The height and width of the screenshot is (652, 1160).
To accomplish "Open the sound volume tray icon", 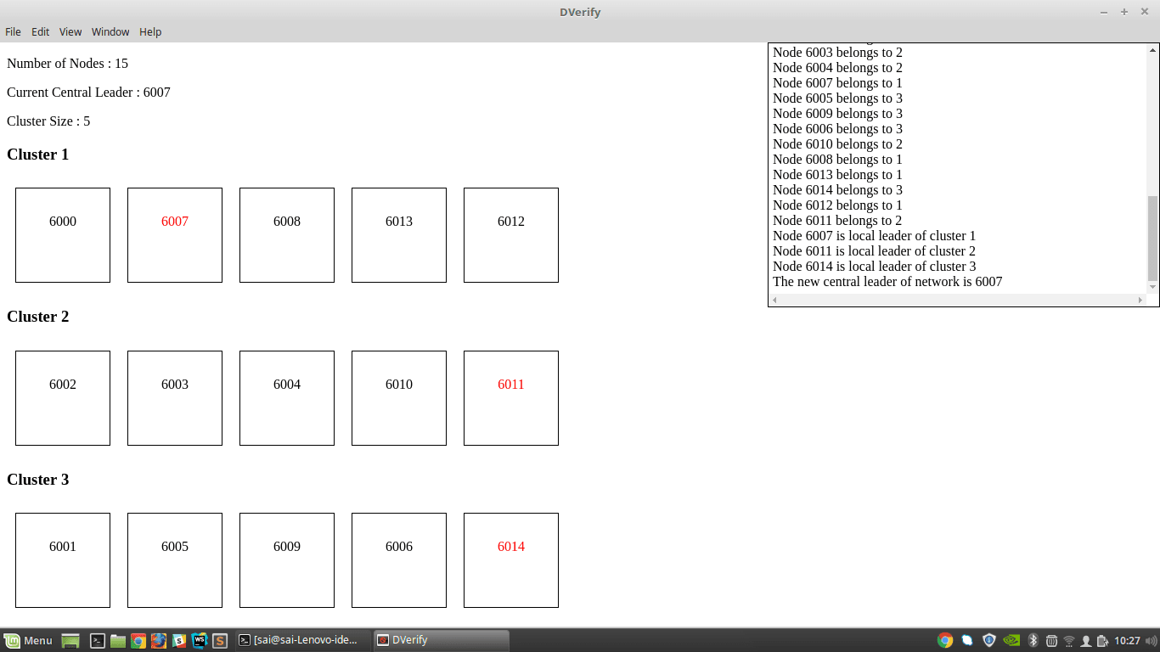I will tap(1152, 641).
